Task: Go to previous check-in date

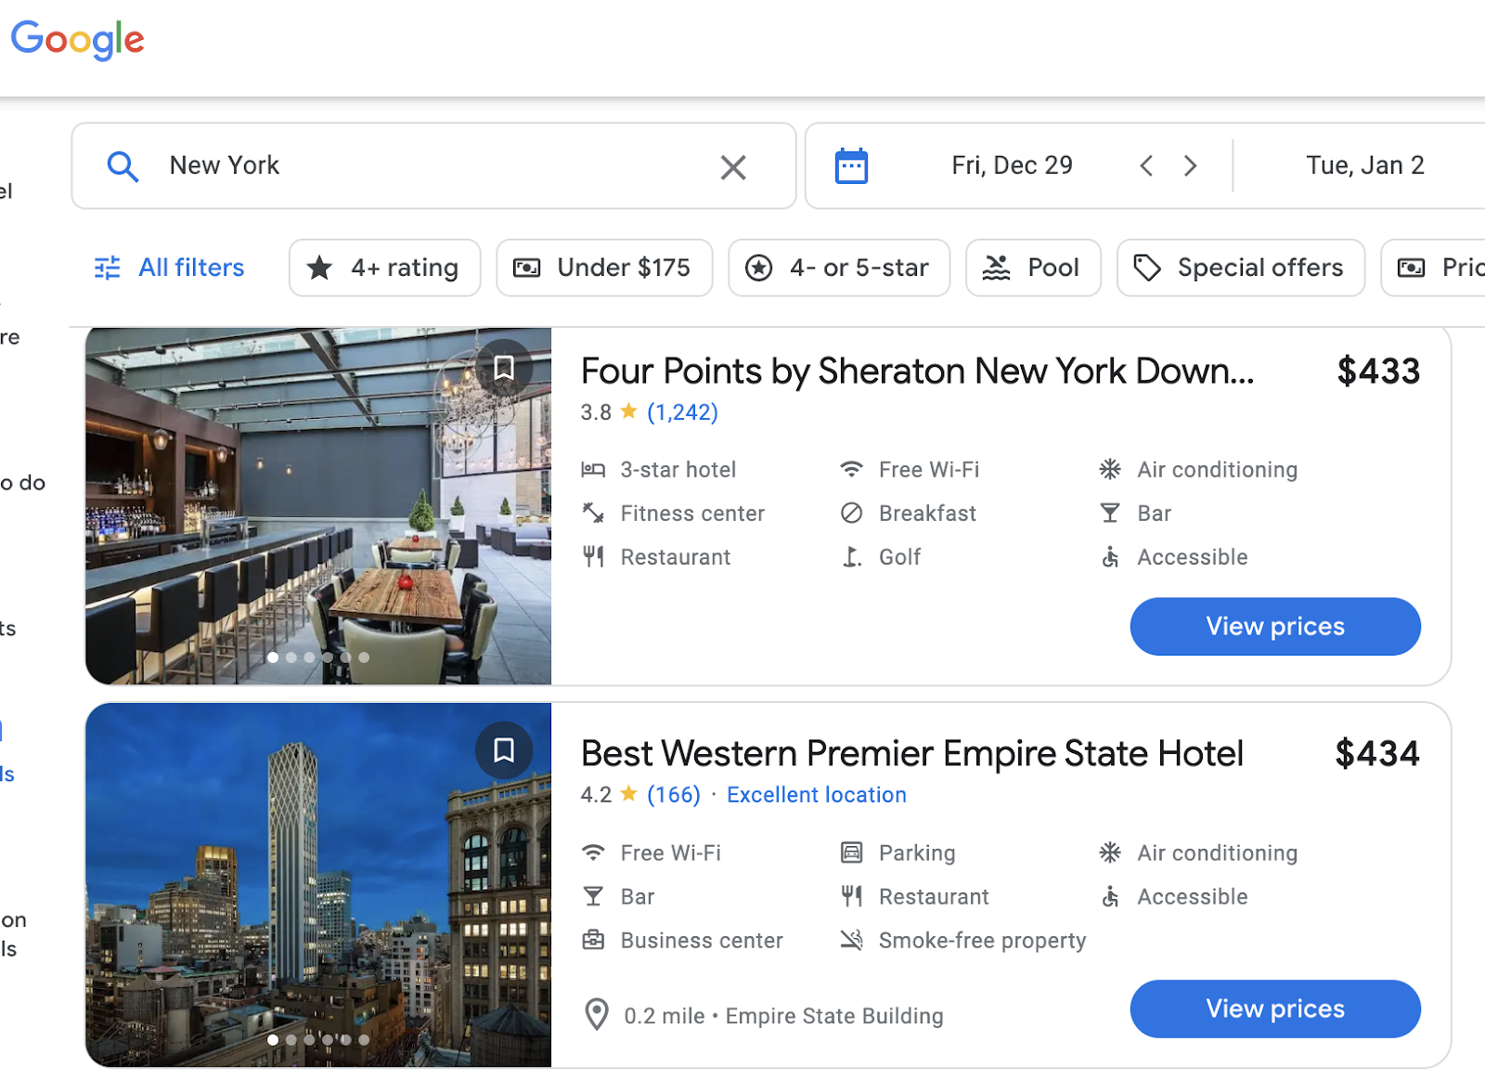Action: point(1146,165)
